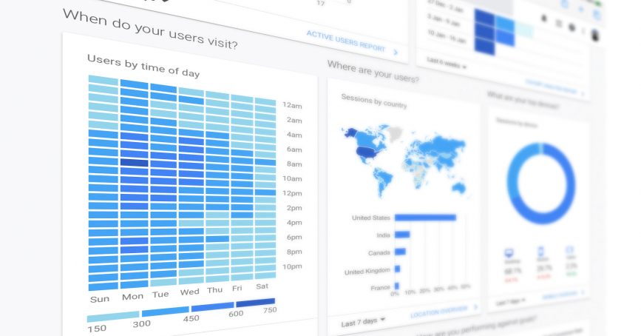This screenshot has width=641, height=336.
Task: Open the Last 7 days dropdown in devices card
Action: click(x=511, y=302)
